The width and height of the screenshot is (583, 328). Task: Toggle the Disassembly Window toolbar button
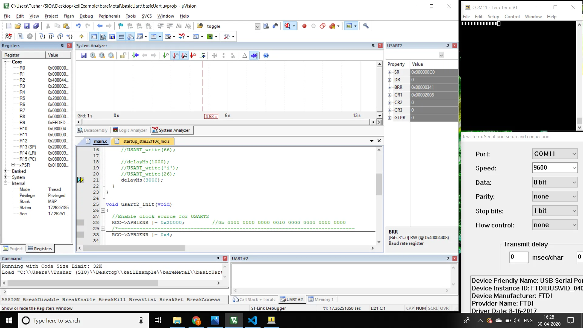click(103, 37)
